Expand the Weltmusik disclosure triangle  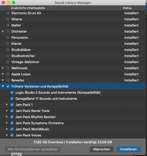click(x=3, y=68)
